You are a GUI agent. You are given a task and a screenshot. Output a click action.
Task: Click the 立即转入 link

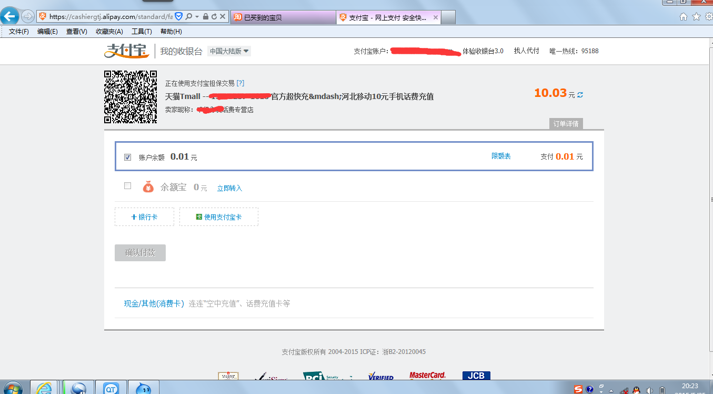(229, 188)
